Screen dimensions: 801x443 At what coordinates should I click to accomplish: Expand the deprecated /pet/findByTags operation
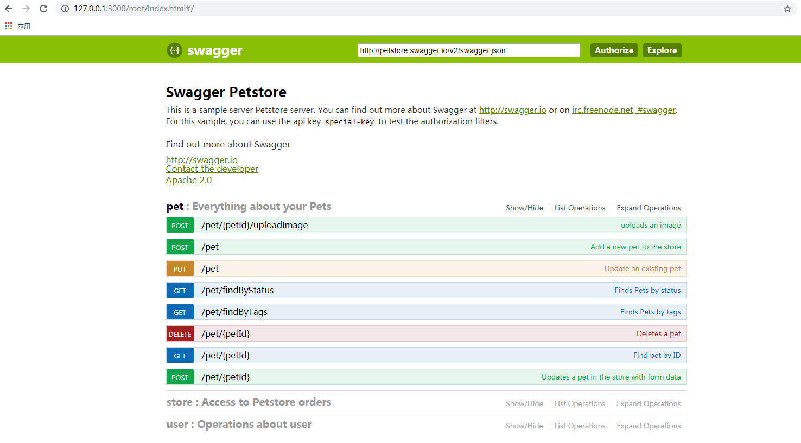click(x=234, y=312)
